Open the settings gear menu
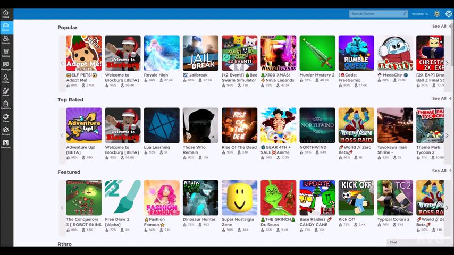 coord(448,14)
